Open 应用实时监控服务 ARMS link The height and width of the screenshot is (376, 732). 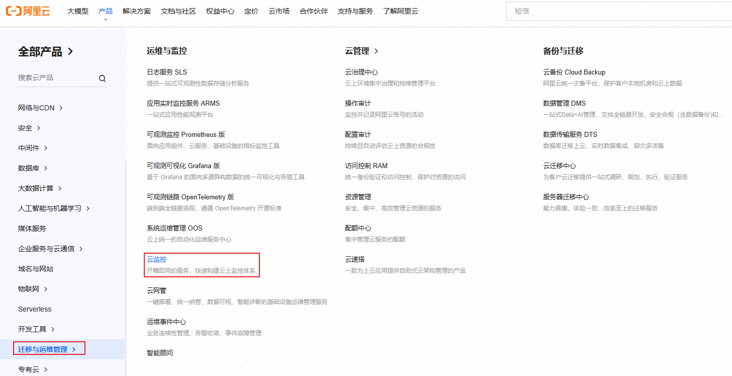click(183, 103)
